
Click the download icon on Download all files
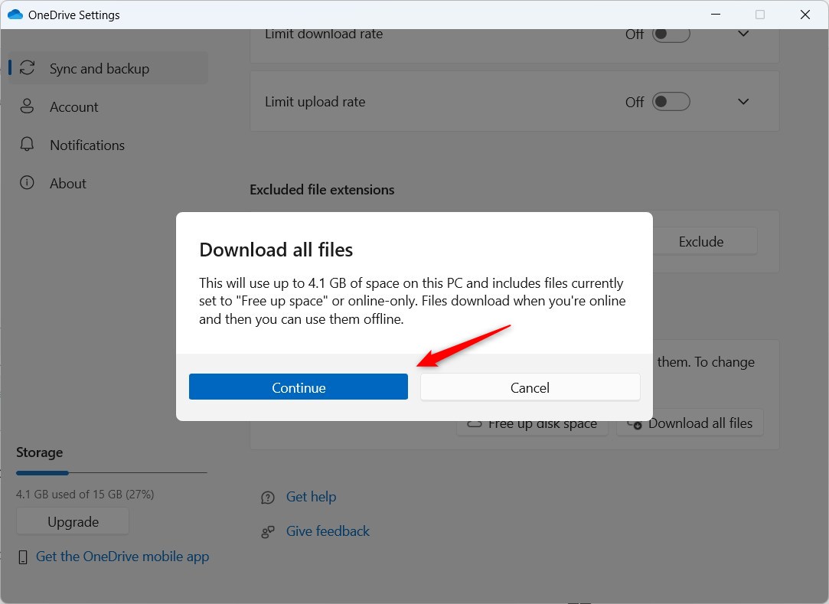click(637, 423)
